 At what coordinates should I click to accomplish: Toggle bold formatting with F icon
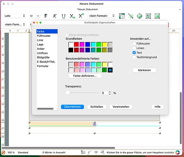pos(46,16)
